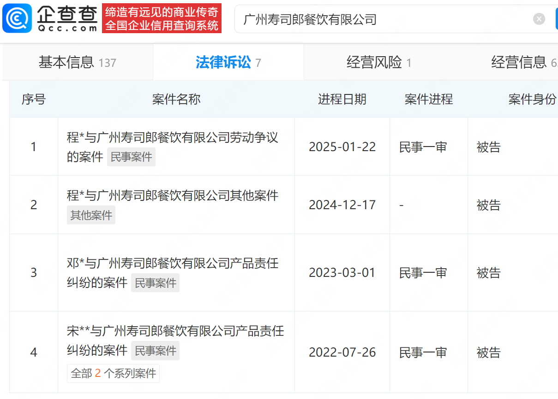The width and height of the screenshot is (558, 399).
Task: Open case 程*与广州寿司郎餐饮有限公司劳动争议的案件
Action: tap(173, 147)
